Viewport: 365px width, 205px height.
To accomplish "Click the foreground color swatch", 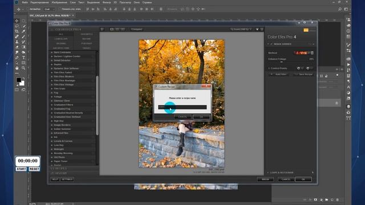I will 19,80.
